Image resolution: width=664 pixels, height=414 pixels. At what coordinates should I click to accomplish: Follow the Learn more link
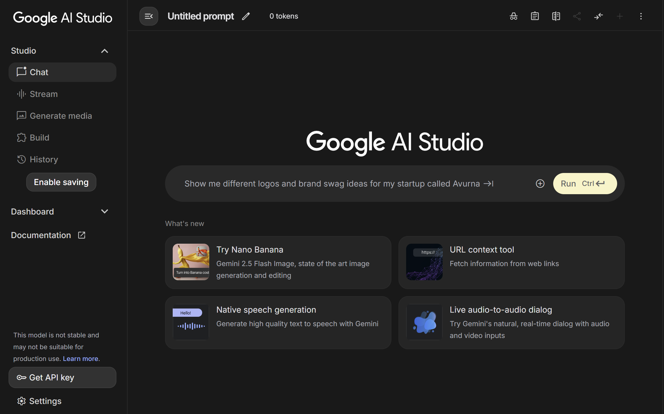(x=80, y=359)
